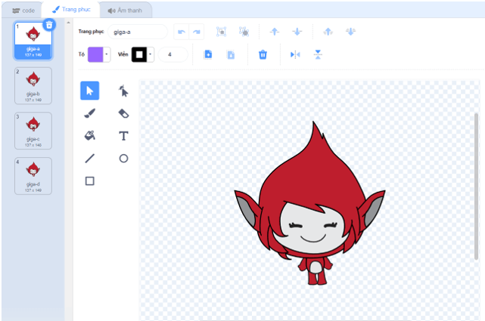Choose the Reshape tool
The height and width of the screenshot is (321, 485).
point(123,91)
